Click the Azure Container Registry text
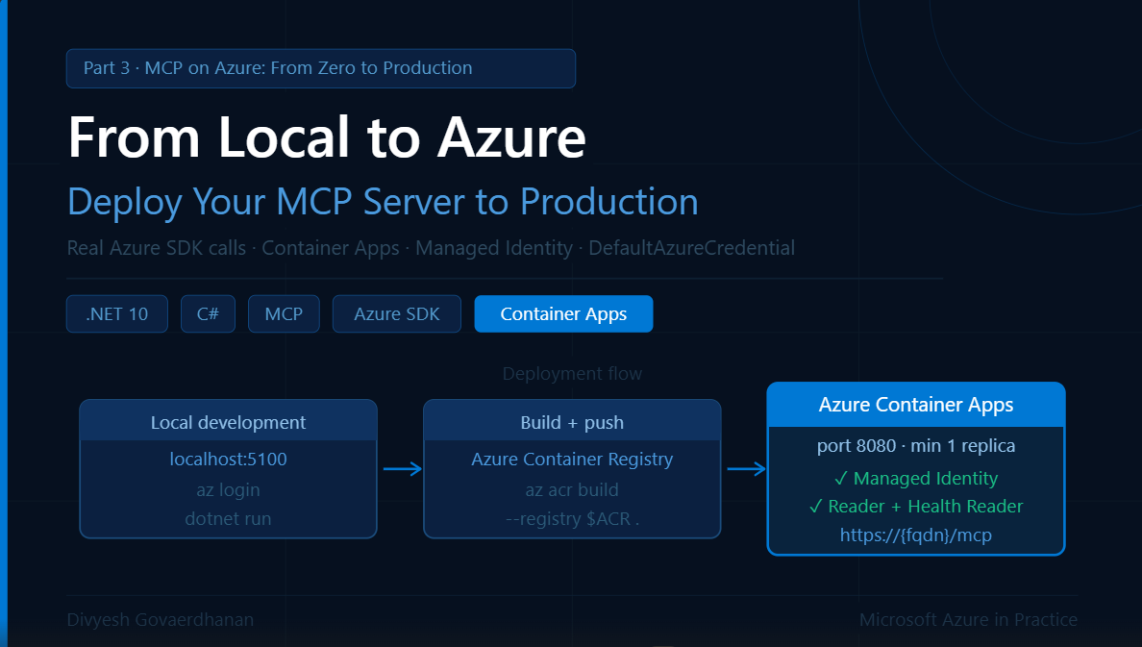Screen dimensions: 1142x647 point(573,460)
